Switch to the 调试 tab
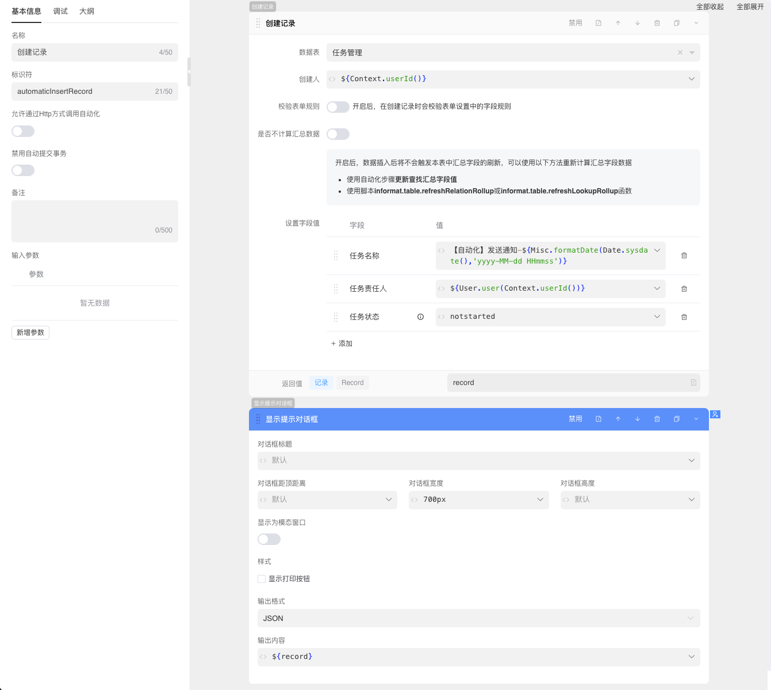 pyautogui.click(x=60, y=12)
